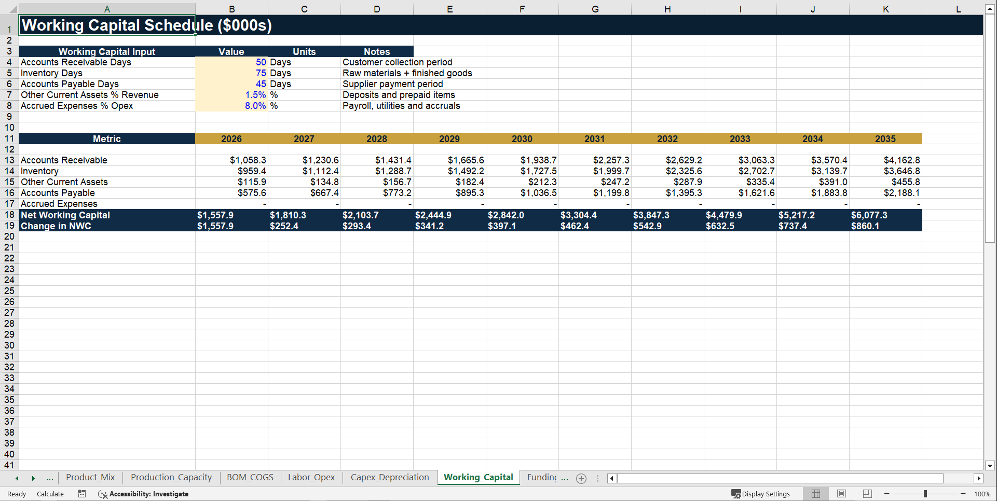Click the Calculate status bar button
The height and width of the screenshot is (501, 997).
tap(50, 494)
